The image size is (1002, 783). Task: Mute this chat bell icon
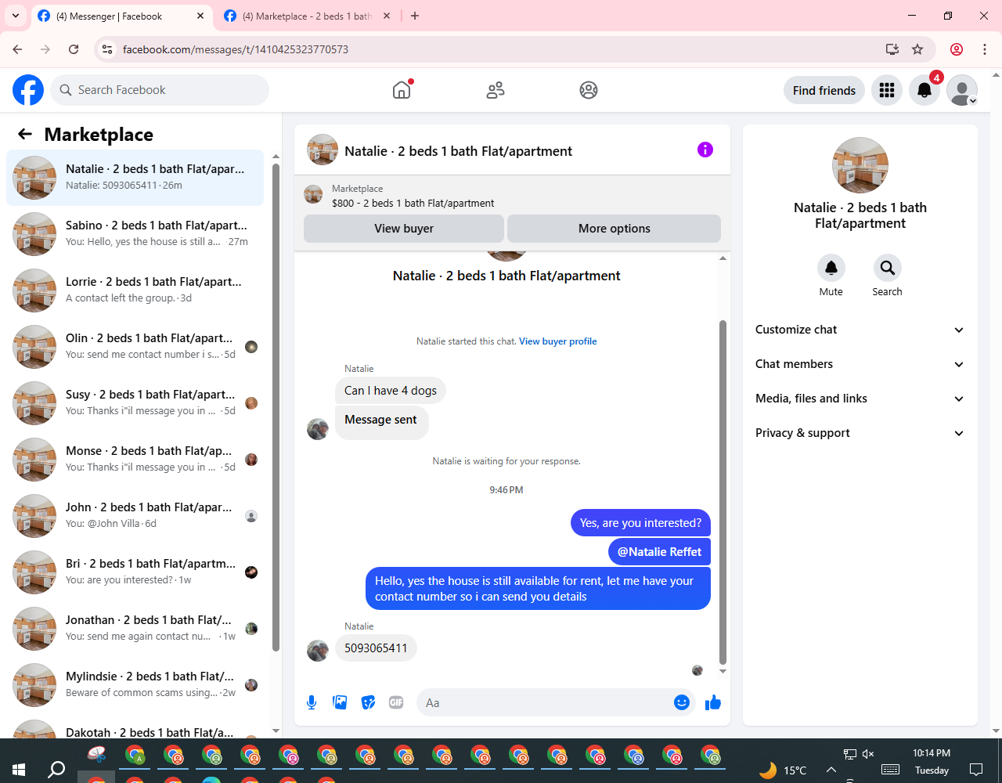point(831,268)
